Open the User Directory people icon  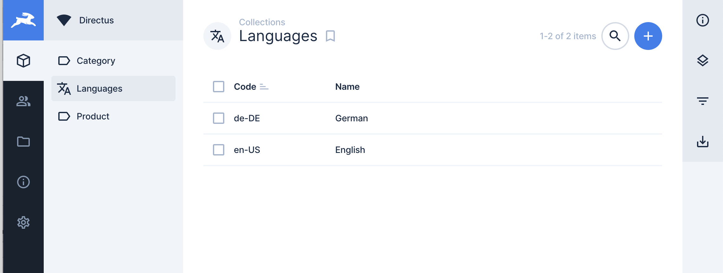[23, 101]
